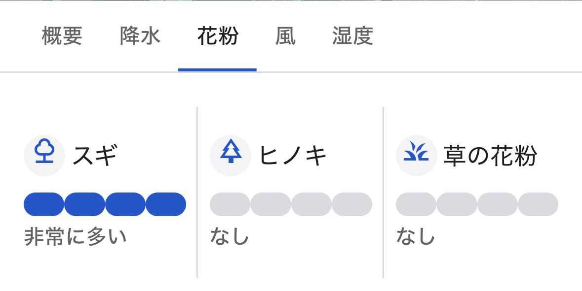Screen dimensions: 582x291
Task: Click the ヒノキ cypress tree icon
Action: (x=231, y=156)
